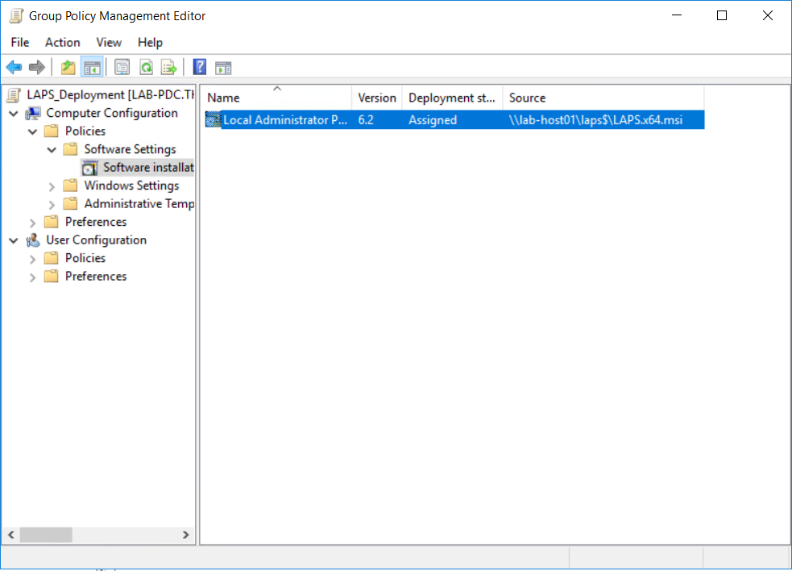Collapse the Computer Configuration node

tap(14, 114)
